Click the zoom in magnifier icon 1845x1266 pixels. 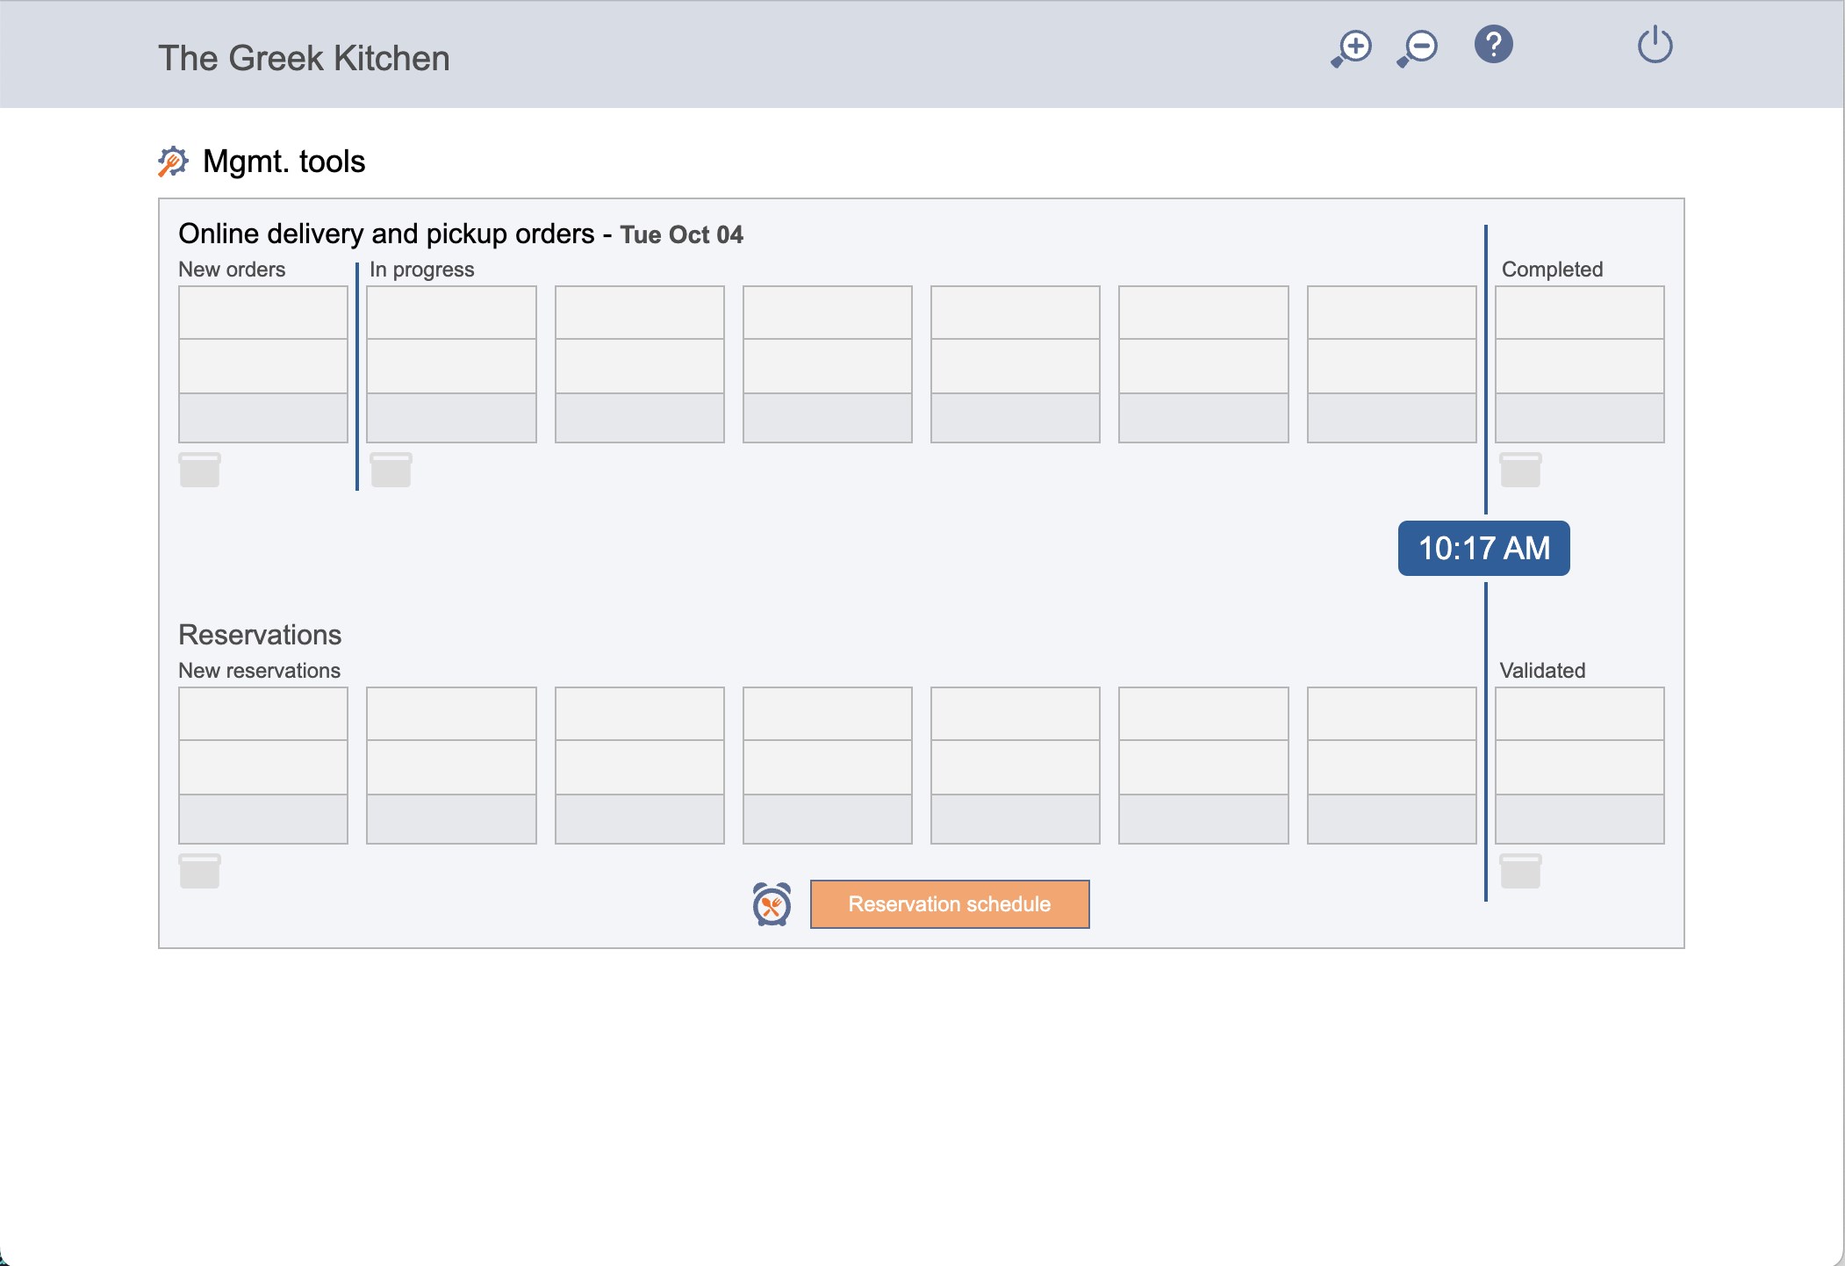click(x=1352, y=47)
